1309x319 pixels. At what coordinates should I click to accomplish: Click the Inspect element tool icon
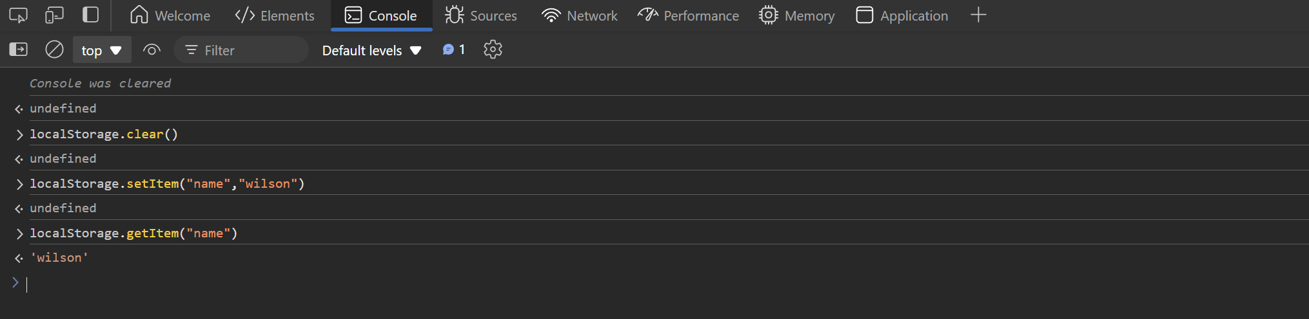pyautogui.click(x=18, y=15)
